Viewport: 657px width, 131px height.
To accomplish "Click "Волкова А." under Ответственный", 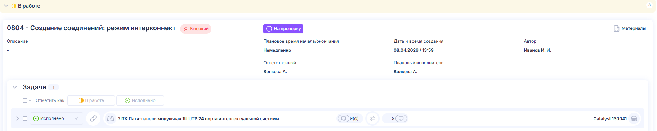I will coord(275,72).
